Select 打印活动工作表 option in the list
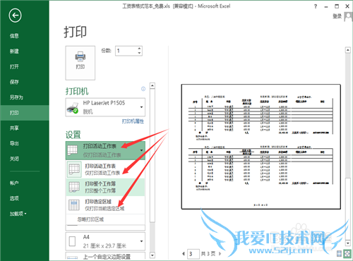353x261 pixels. (105, 169)
